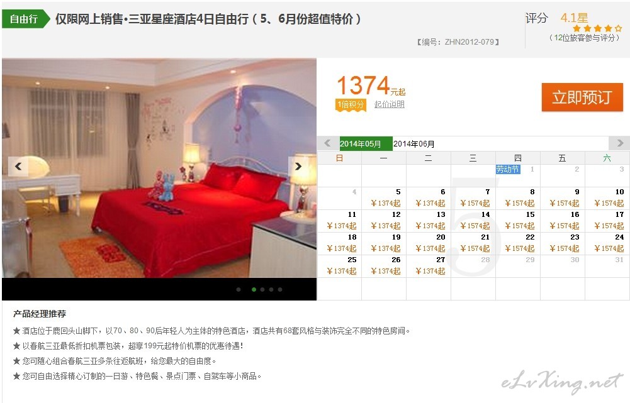Click the 劳动节 holiday label

click(x=508, y=169)
